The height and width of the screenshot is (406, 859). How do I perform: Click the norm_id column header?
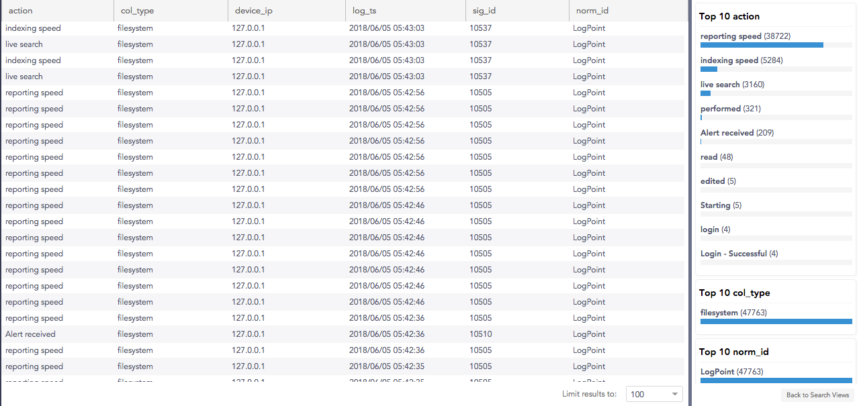click(588, 10)
